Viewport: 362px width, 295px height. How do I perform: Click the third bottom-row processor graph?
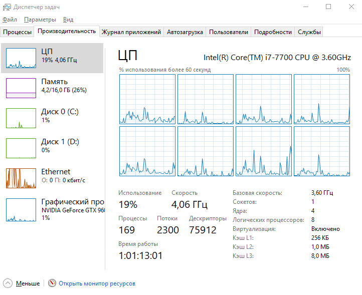[x=264, y=151]
